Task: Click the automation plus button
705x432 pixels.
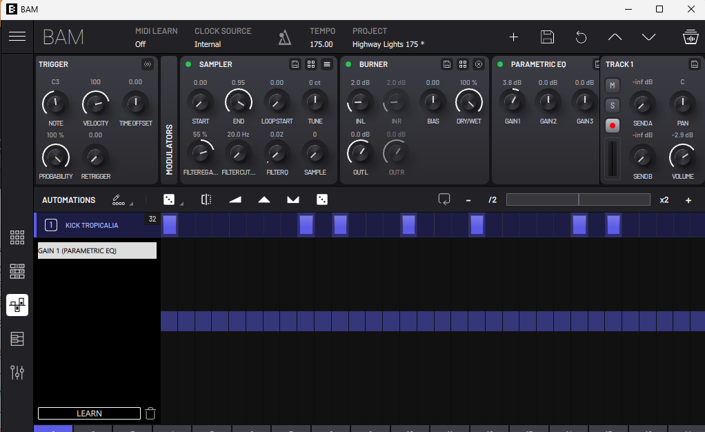Action: point(688,200)
